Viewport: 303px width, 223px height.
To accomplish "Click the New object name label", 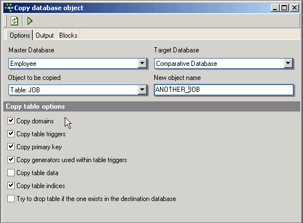I will click(x=177, y=78).
